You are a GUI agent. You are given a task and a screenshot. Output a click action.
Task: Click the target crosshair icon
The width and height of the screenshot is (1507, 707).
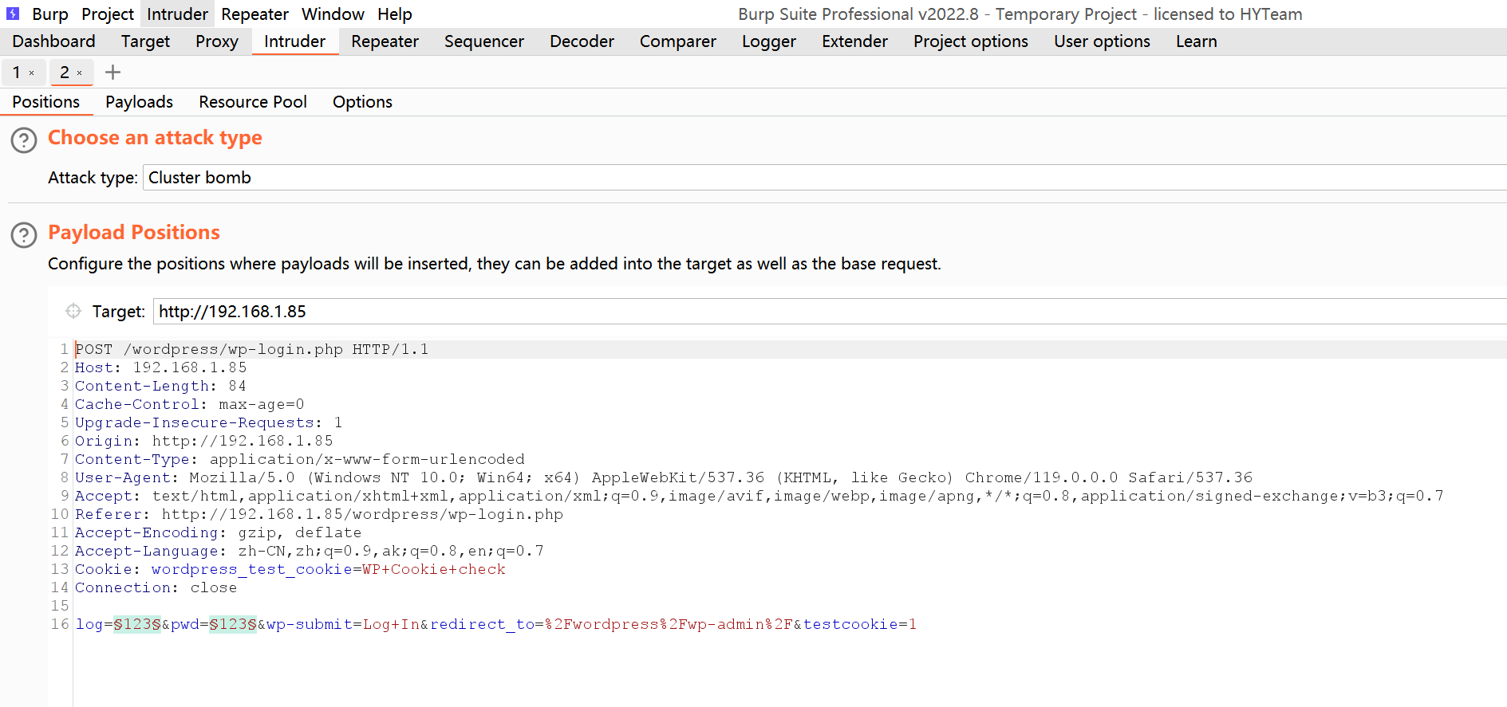[73, 311]
